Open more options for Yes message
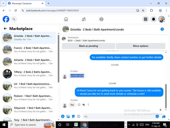170x128 pixels. (x=88, y=105)
